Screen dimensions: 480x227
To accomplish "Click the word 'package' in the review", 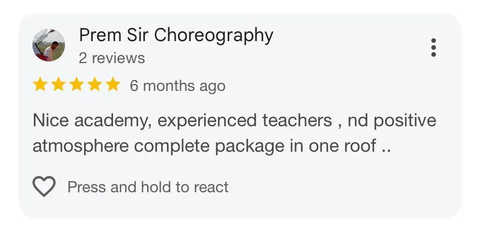I will pos(249,147).
